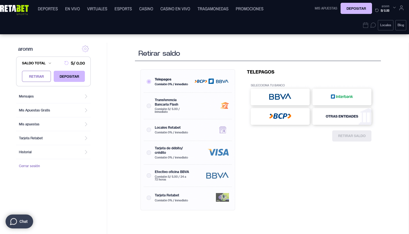This screenshot has height=234, width=409.
Task: Refresh the Saldo Total balance icon
Action: (x=66, y=63)
